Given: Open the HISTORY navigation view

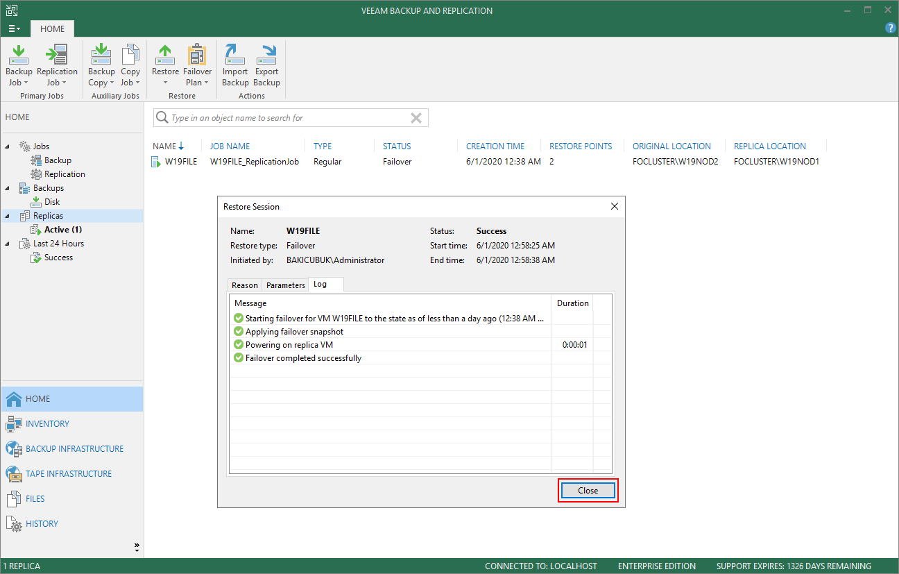Looking at the screenshot, I should pyautogui.click(x=72, y=524).
